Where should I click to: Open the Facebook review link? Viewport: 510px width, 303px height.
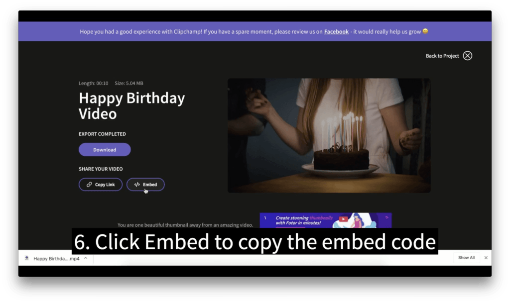tap(336, 31)
